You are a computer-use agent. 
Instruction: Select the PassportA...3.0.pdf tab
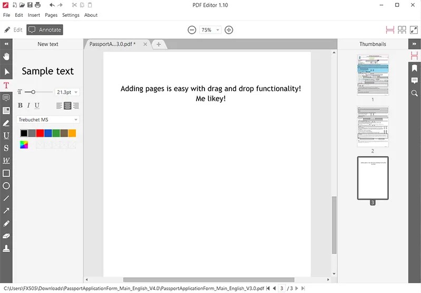click(x=113, y=44)
